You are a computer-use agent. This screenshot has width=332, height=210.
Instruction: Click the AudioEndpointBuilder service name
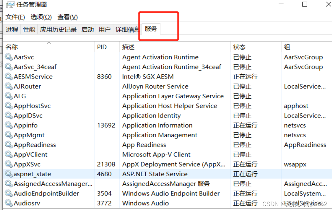point(46,193)
